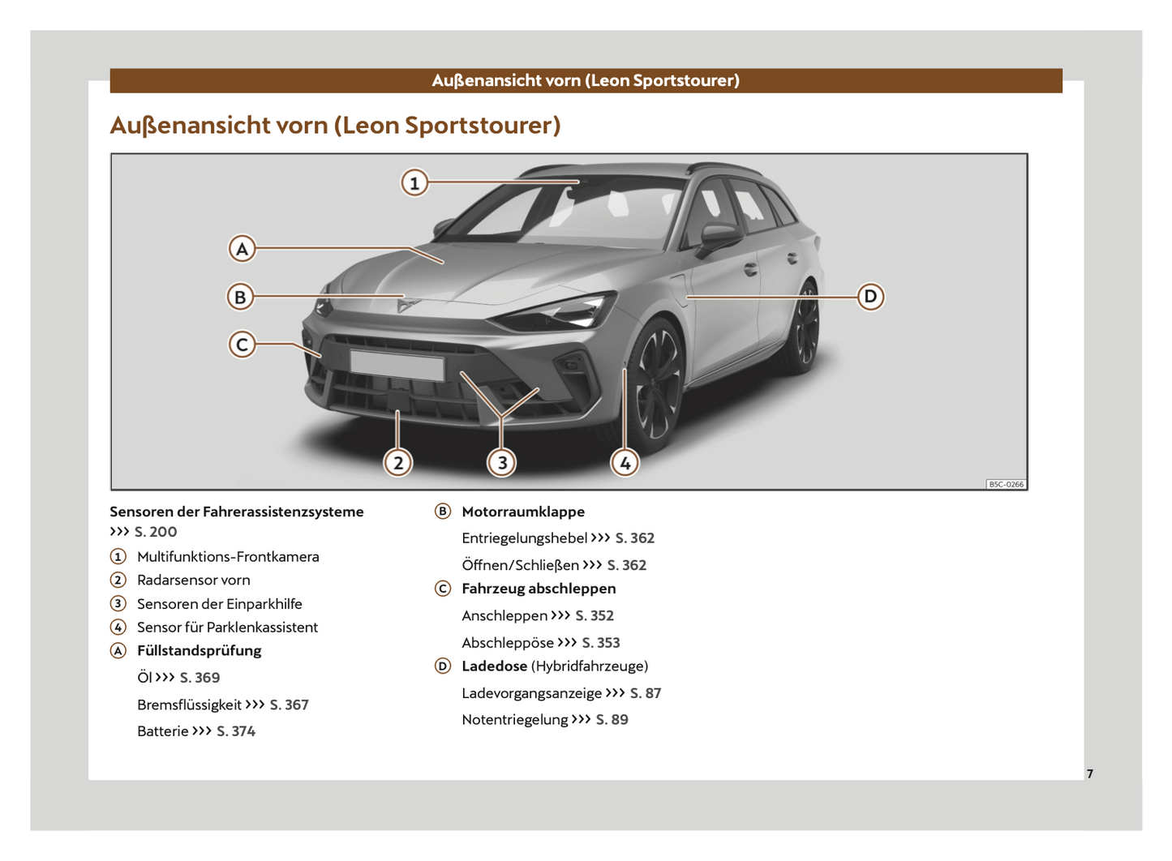Viewport: 1172px width, 861px height.
Task: Open Abschleppöse page reference S. 353
Action: tap(600, 643)
